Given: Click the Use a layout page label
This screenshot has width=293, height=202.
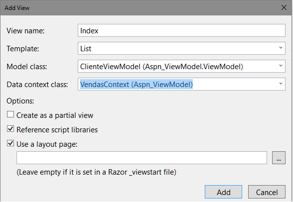Looking at the screenshot, I should coord(47,144).
